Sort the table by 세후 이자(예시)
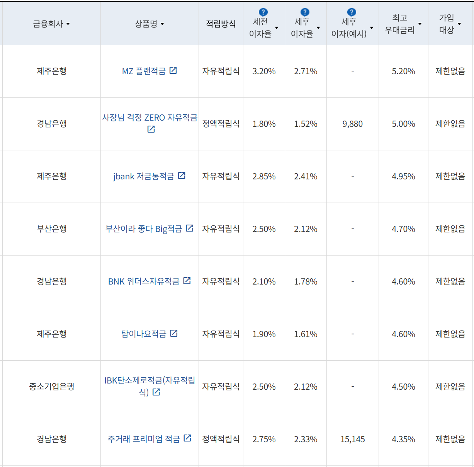 coord(372,27)
